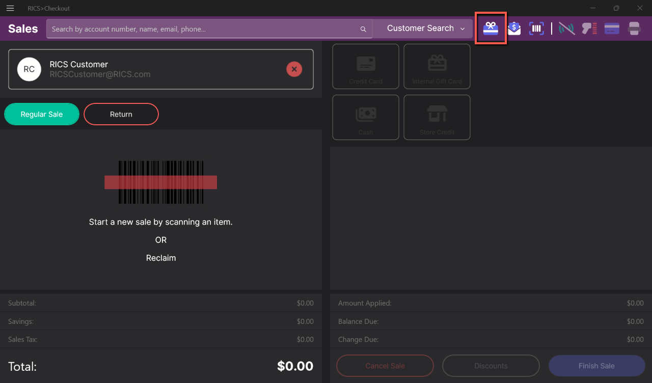Open Discounts
This screenshot has height=383, width=652.
[x=491, y=366]
